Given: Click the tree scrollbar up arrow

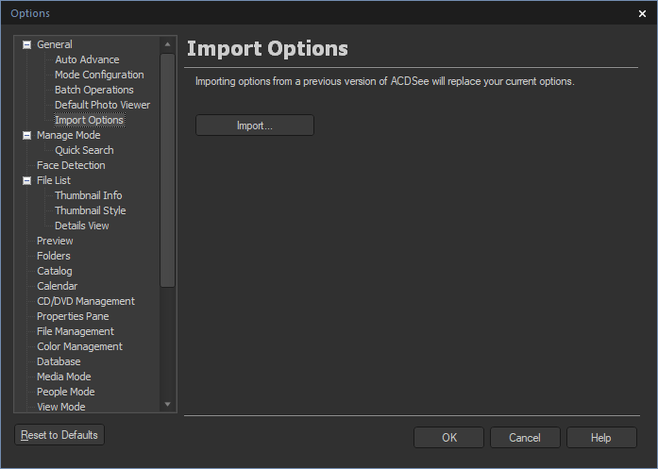Looking at the screenshot, I should (167, 44).
